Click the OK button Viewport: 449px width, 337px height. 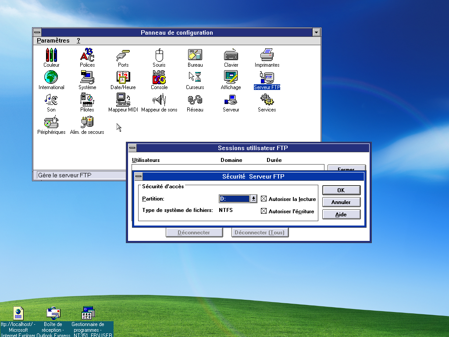tap(341, 190)
